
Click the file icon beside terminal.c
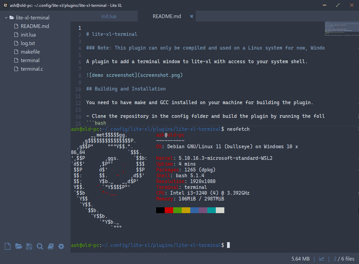pyautogui.click(x=16, y=69)
